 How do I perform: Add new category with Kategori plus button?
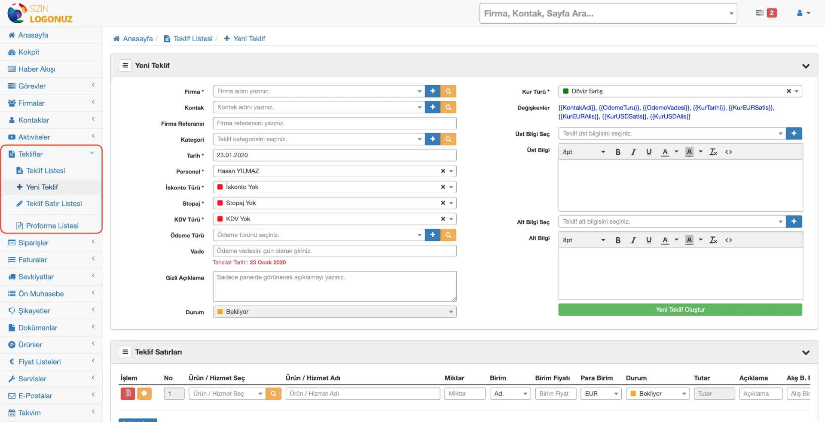[433, 139]
